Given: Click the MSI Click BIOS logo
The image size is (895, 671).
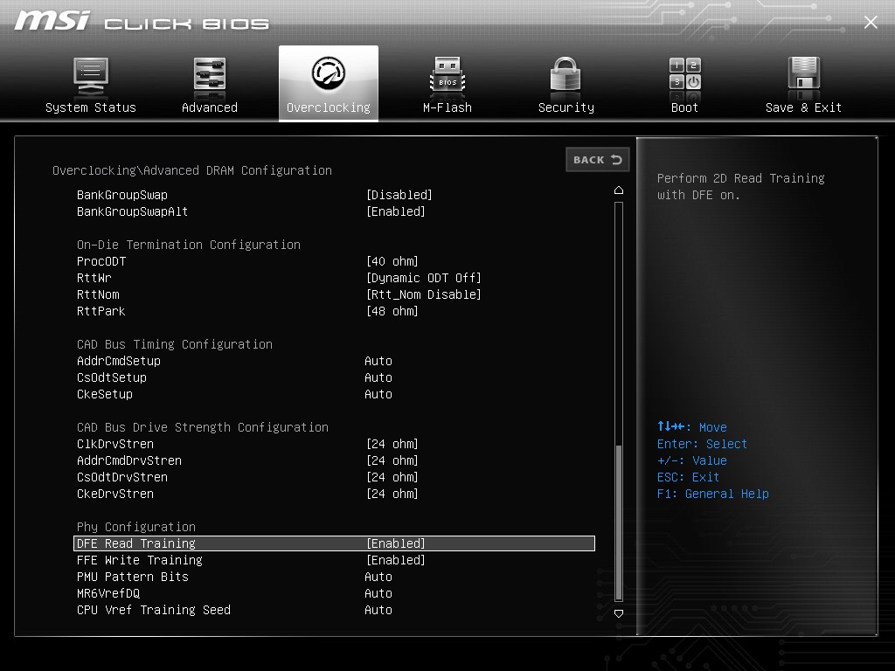Looking at the screenshot, I should click(x=142, y=21).
